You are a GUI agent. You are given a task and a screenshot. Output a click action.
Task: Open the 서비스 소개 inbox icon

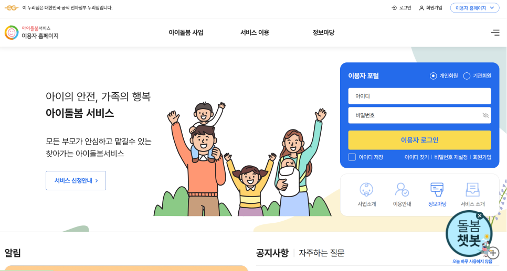[472, 189]
